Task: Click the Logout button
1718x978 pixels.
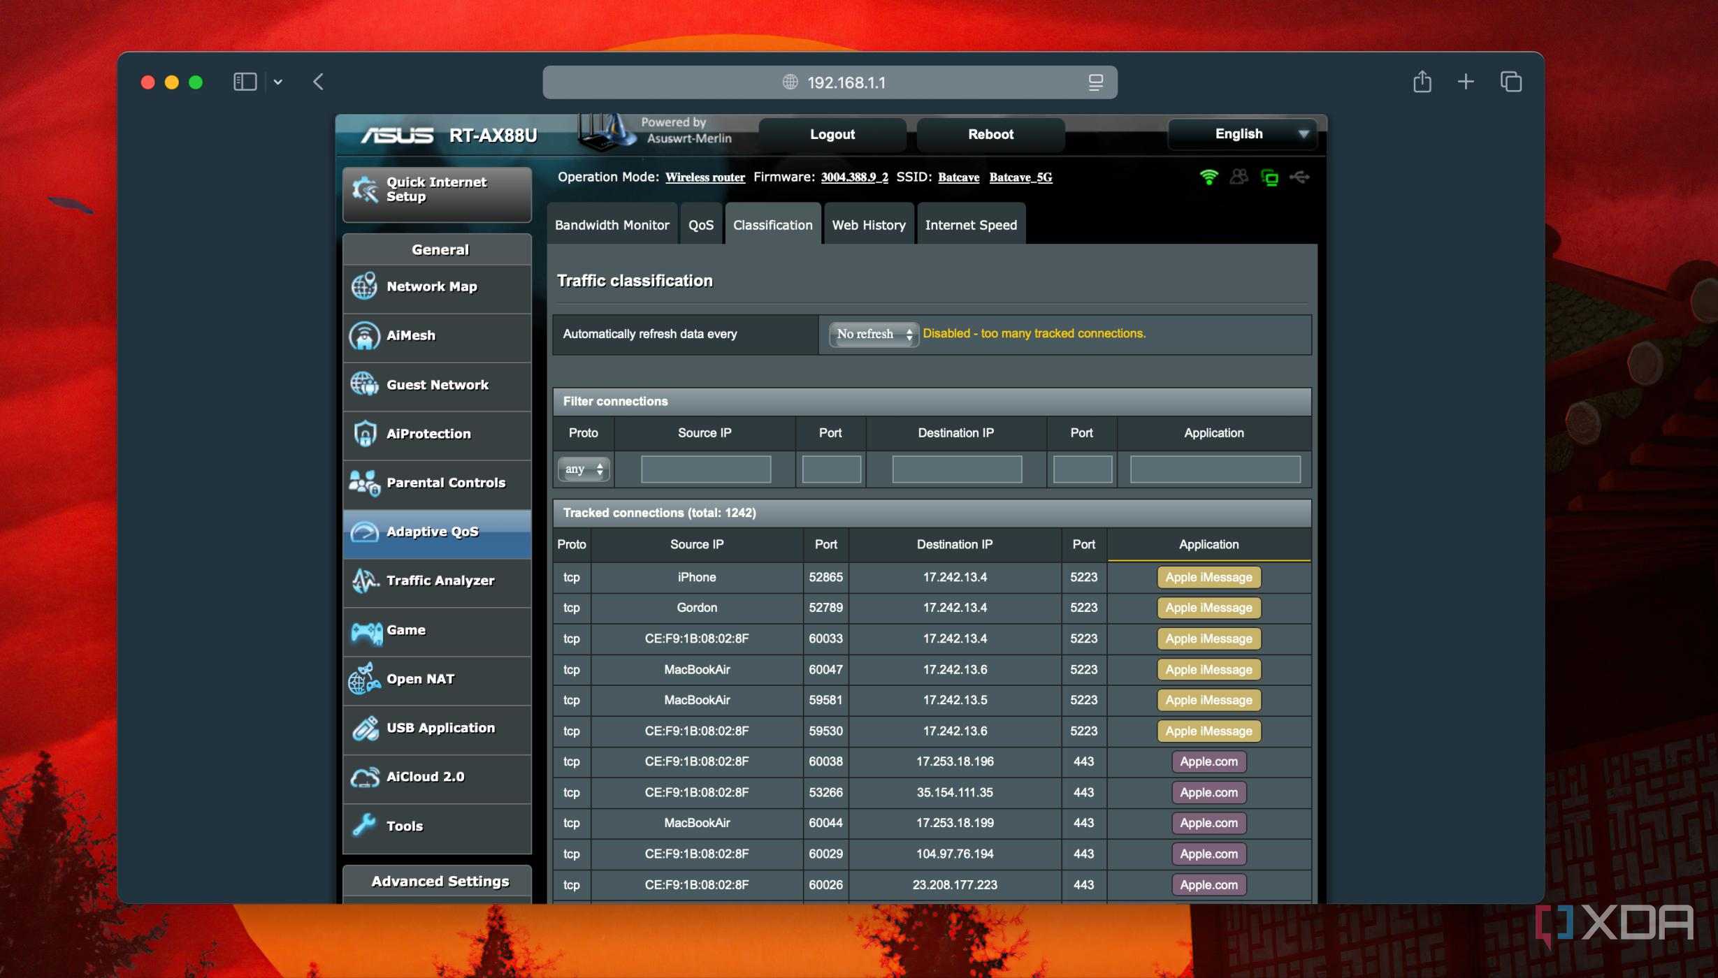Action: 832,134
